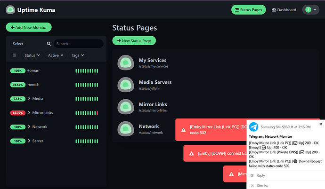This screenshot has width=325, height=189.
Task: Click the filter list hamburger icon
Action: tap(14, 55)
